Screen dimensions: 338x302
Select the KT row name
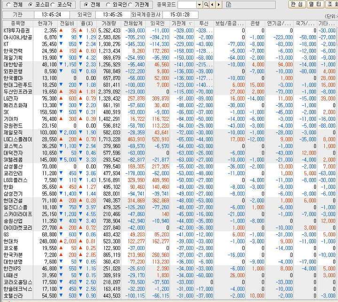coord(6,44)
